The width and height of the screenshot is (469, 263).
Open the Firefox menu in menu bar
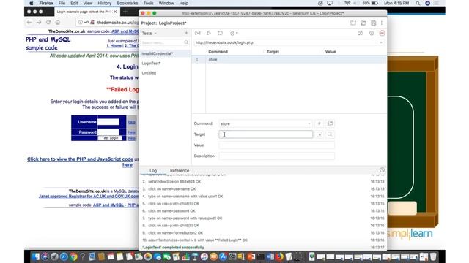point(46,3)
